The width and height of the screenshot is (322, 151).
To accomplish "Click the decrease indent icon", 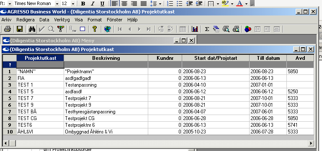I will click(189, 3).
